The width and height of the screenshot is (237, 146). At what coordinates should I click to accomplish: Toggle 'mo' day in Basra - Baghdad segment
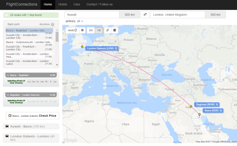click(34, 81)
